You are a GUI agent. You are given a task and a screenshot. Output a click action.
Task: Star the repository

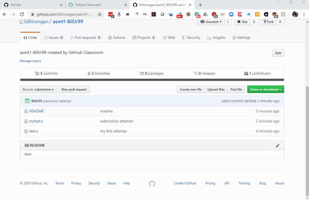click(242, 22)
